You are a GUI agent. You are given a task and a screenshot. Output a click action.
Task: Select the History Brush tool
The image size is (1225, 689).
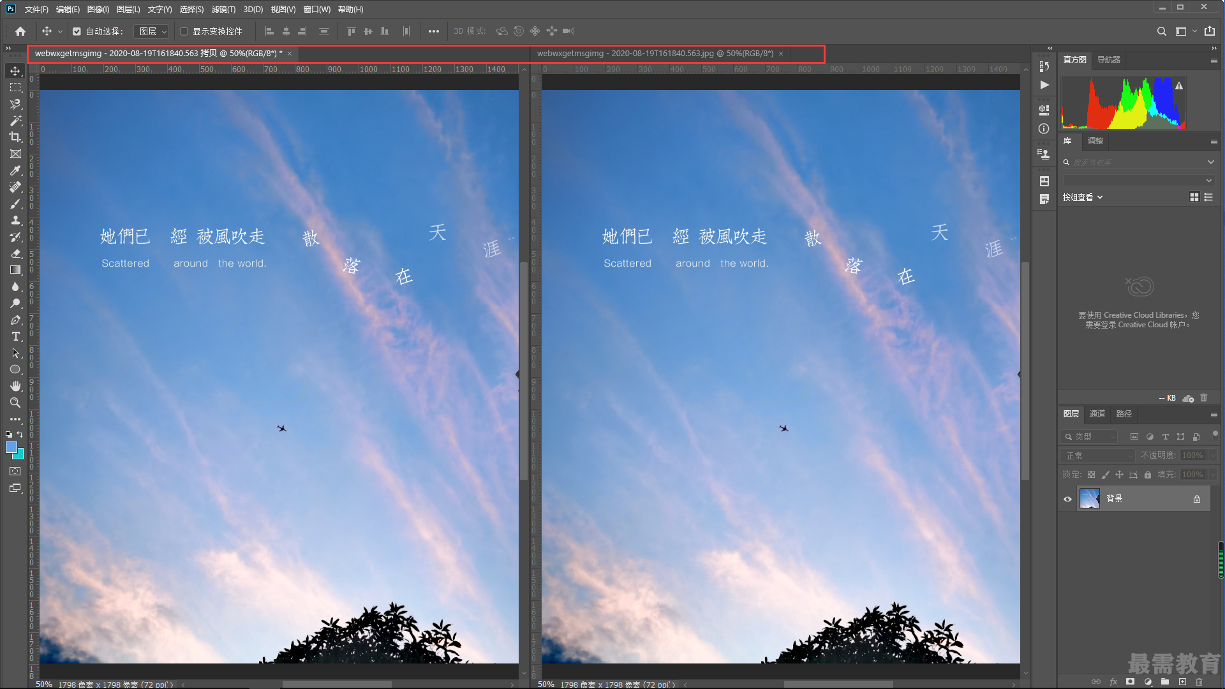[x=15, y=237]
